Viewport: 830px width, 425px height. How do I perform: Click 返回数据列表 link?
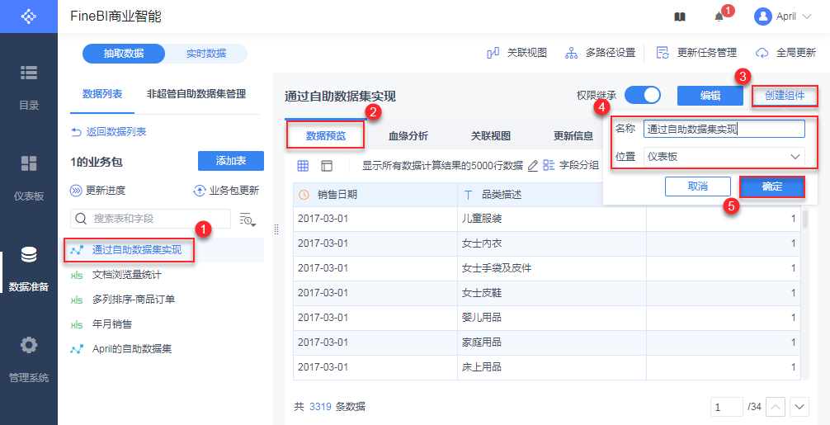click(109, 132)
